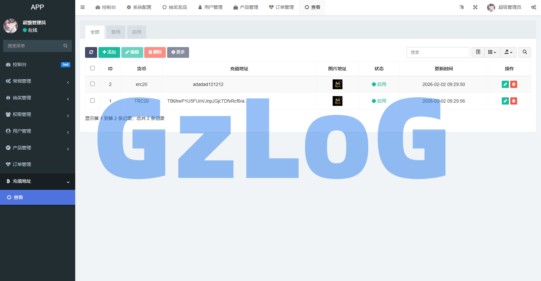
Task: Click the truncated TB6hwP1U5FUnVJnpJGjcTDfvRcf6ra address
Action: (x=208, y=101)
